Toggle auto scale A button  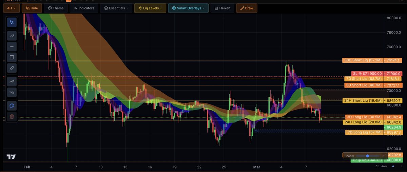(393, 166)
